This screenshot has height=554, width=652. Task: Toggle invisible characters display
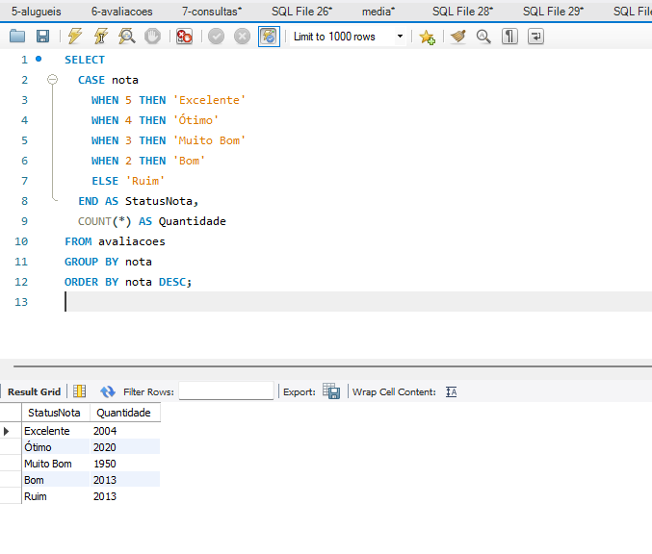[x=509, y=37]
